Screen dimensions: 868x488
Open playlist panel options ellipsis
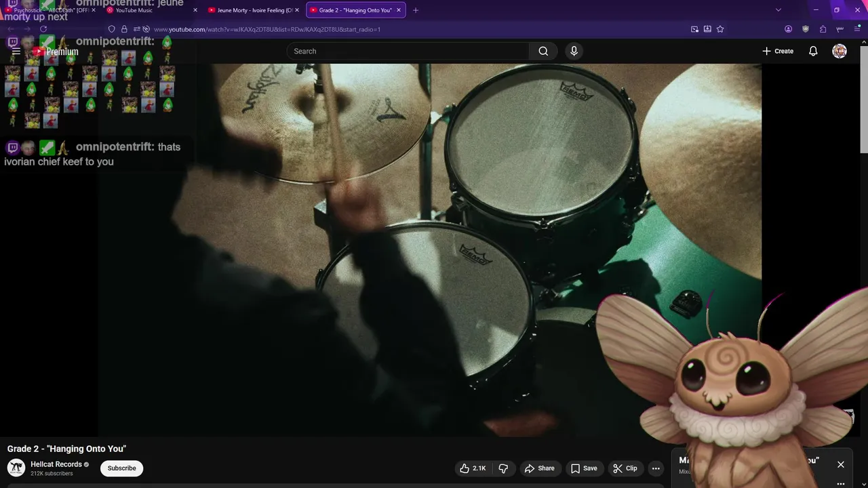pyautogui.click(x=841, y=484)
